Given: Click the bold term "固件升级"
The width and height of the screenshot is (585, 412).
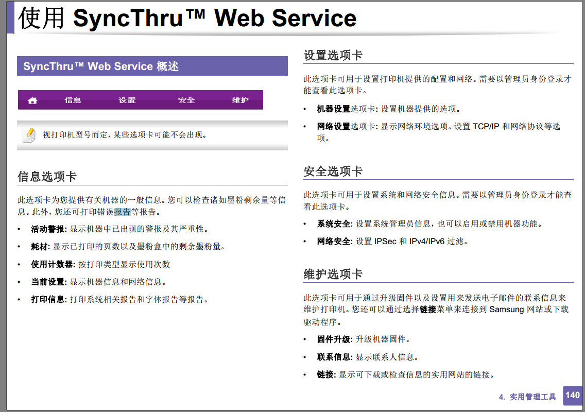Looking at the screenshot, I should coord(334,339).
